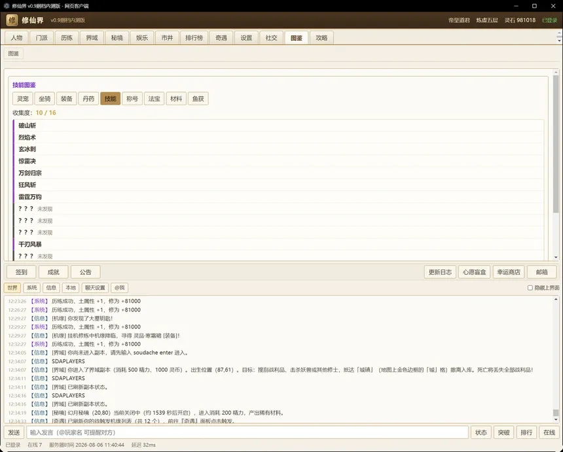This screenshot has width=563, height=452.
Task: Go to the 界域 tab
Action: pyautogui.click(x=92, y=38)
